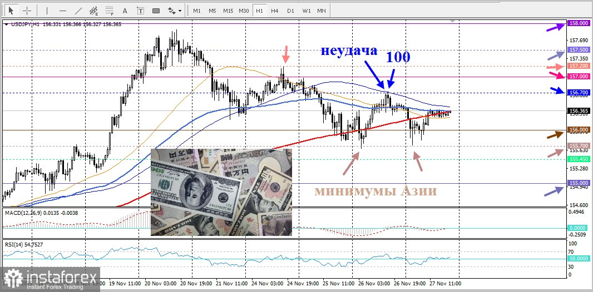Select the trendline drawing tool
This screenshot has width=593, height=292.
(78, 11)
